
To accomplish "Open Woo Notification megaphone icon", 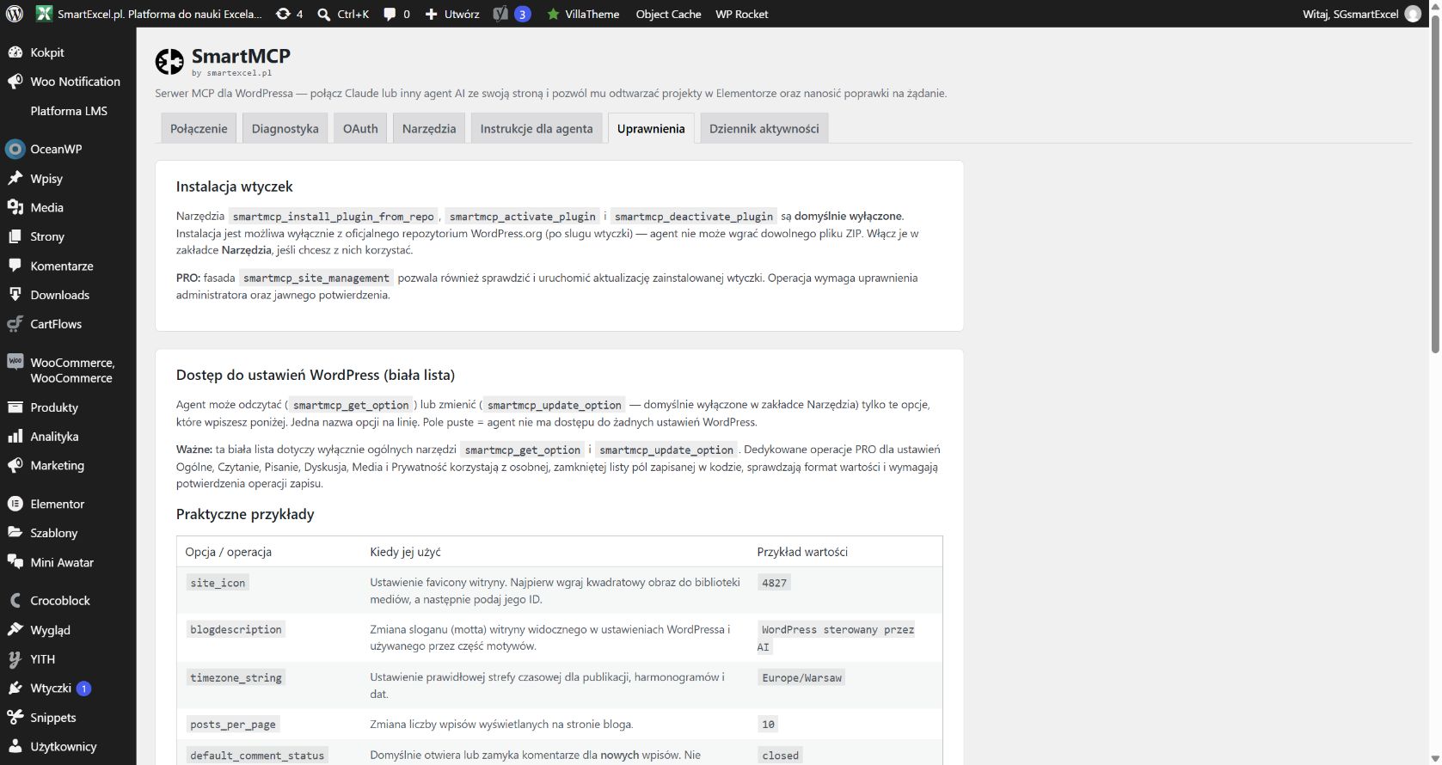I will pyautogui.click(x=15, y=82).
